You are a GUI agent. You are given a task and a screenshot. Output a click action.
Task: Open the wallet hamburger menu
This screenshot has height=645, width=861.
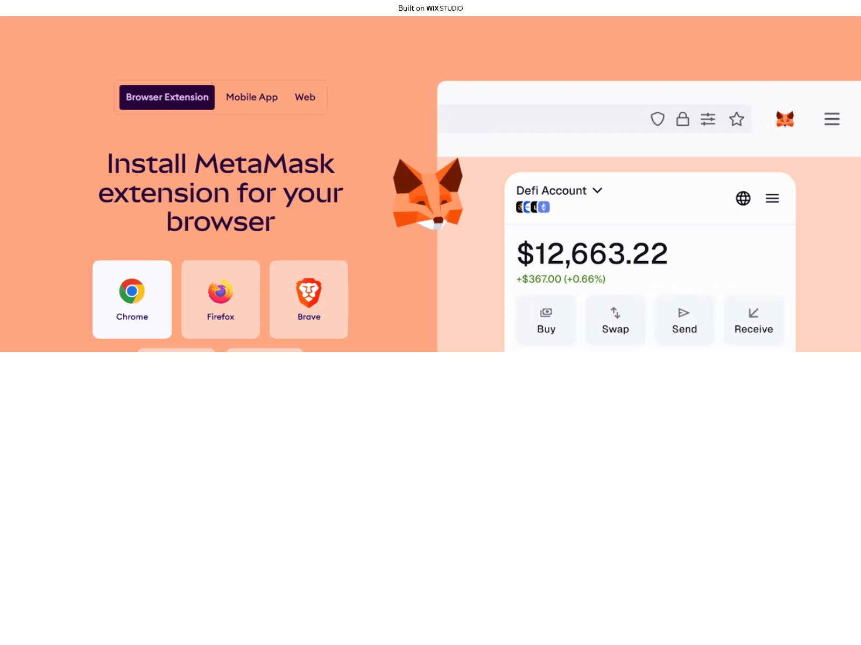click(772, 198)
